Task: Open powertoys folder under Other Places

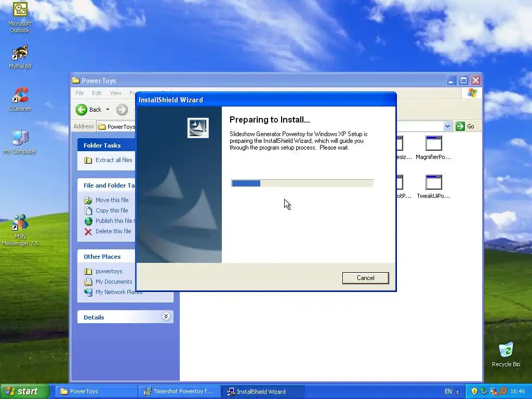Action: pyautogui.click(x=109, y=271)
